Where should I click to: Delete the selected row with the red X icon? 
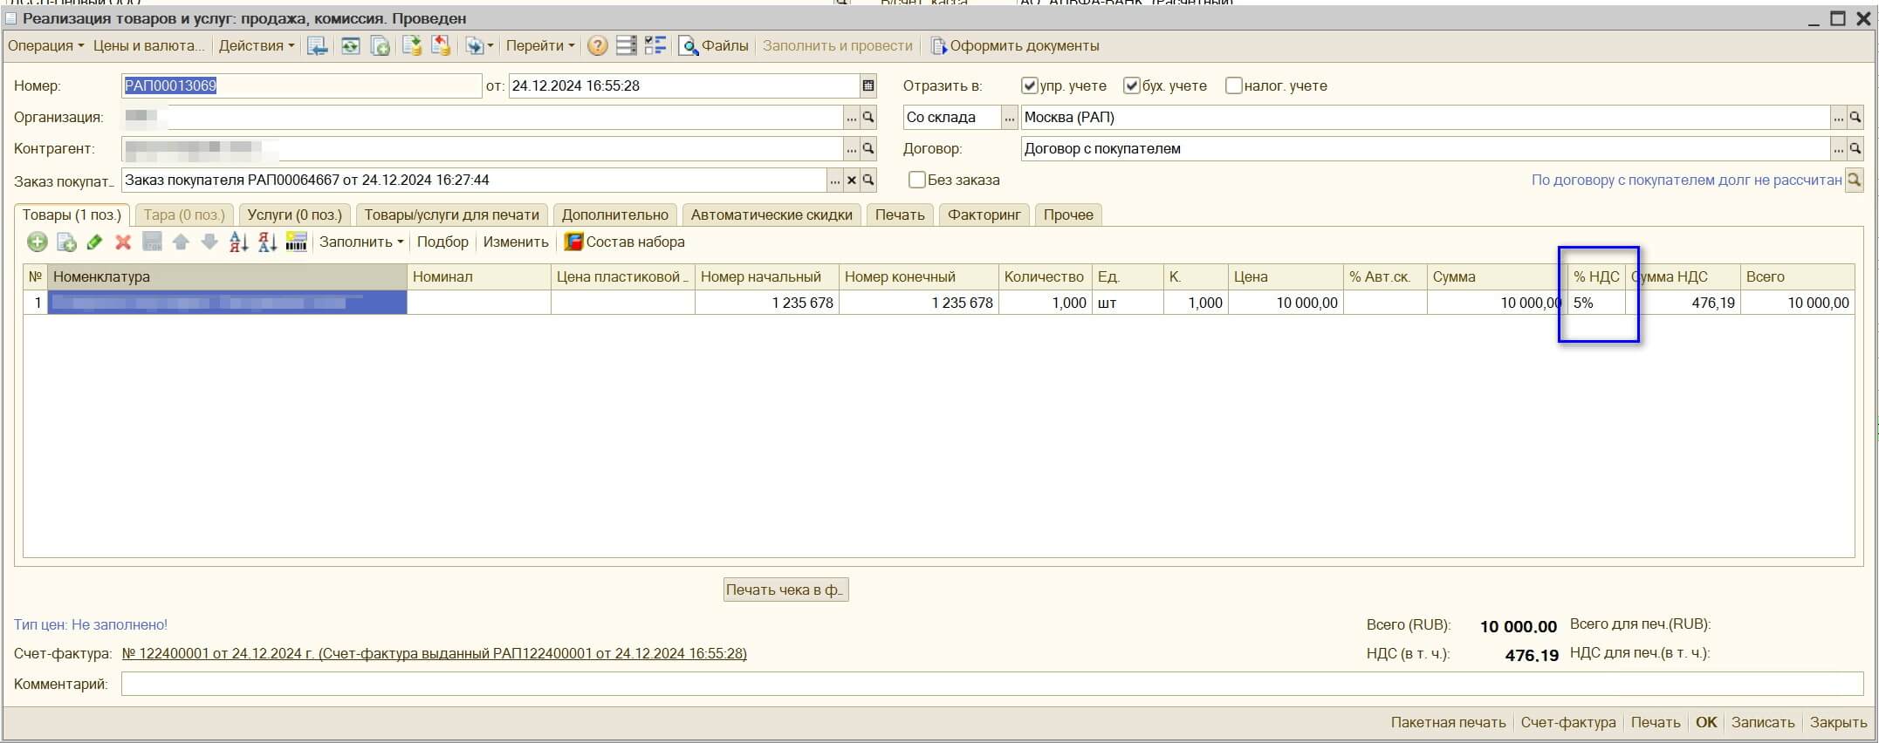[123, 242]
